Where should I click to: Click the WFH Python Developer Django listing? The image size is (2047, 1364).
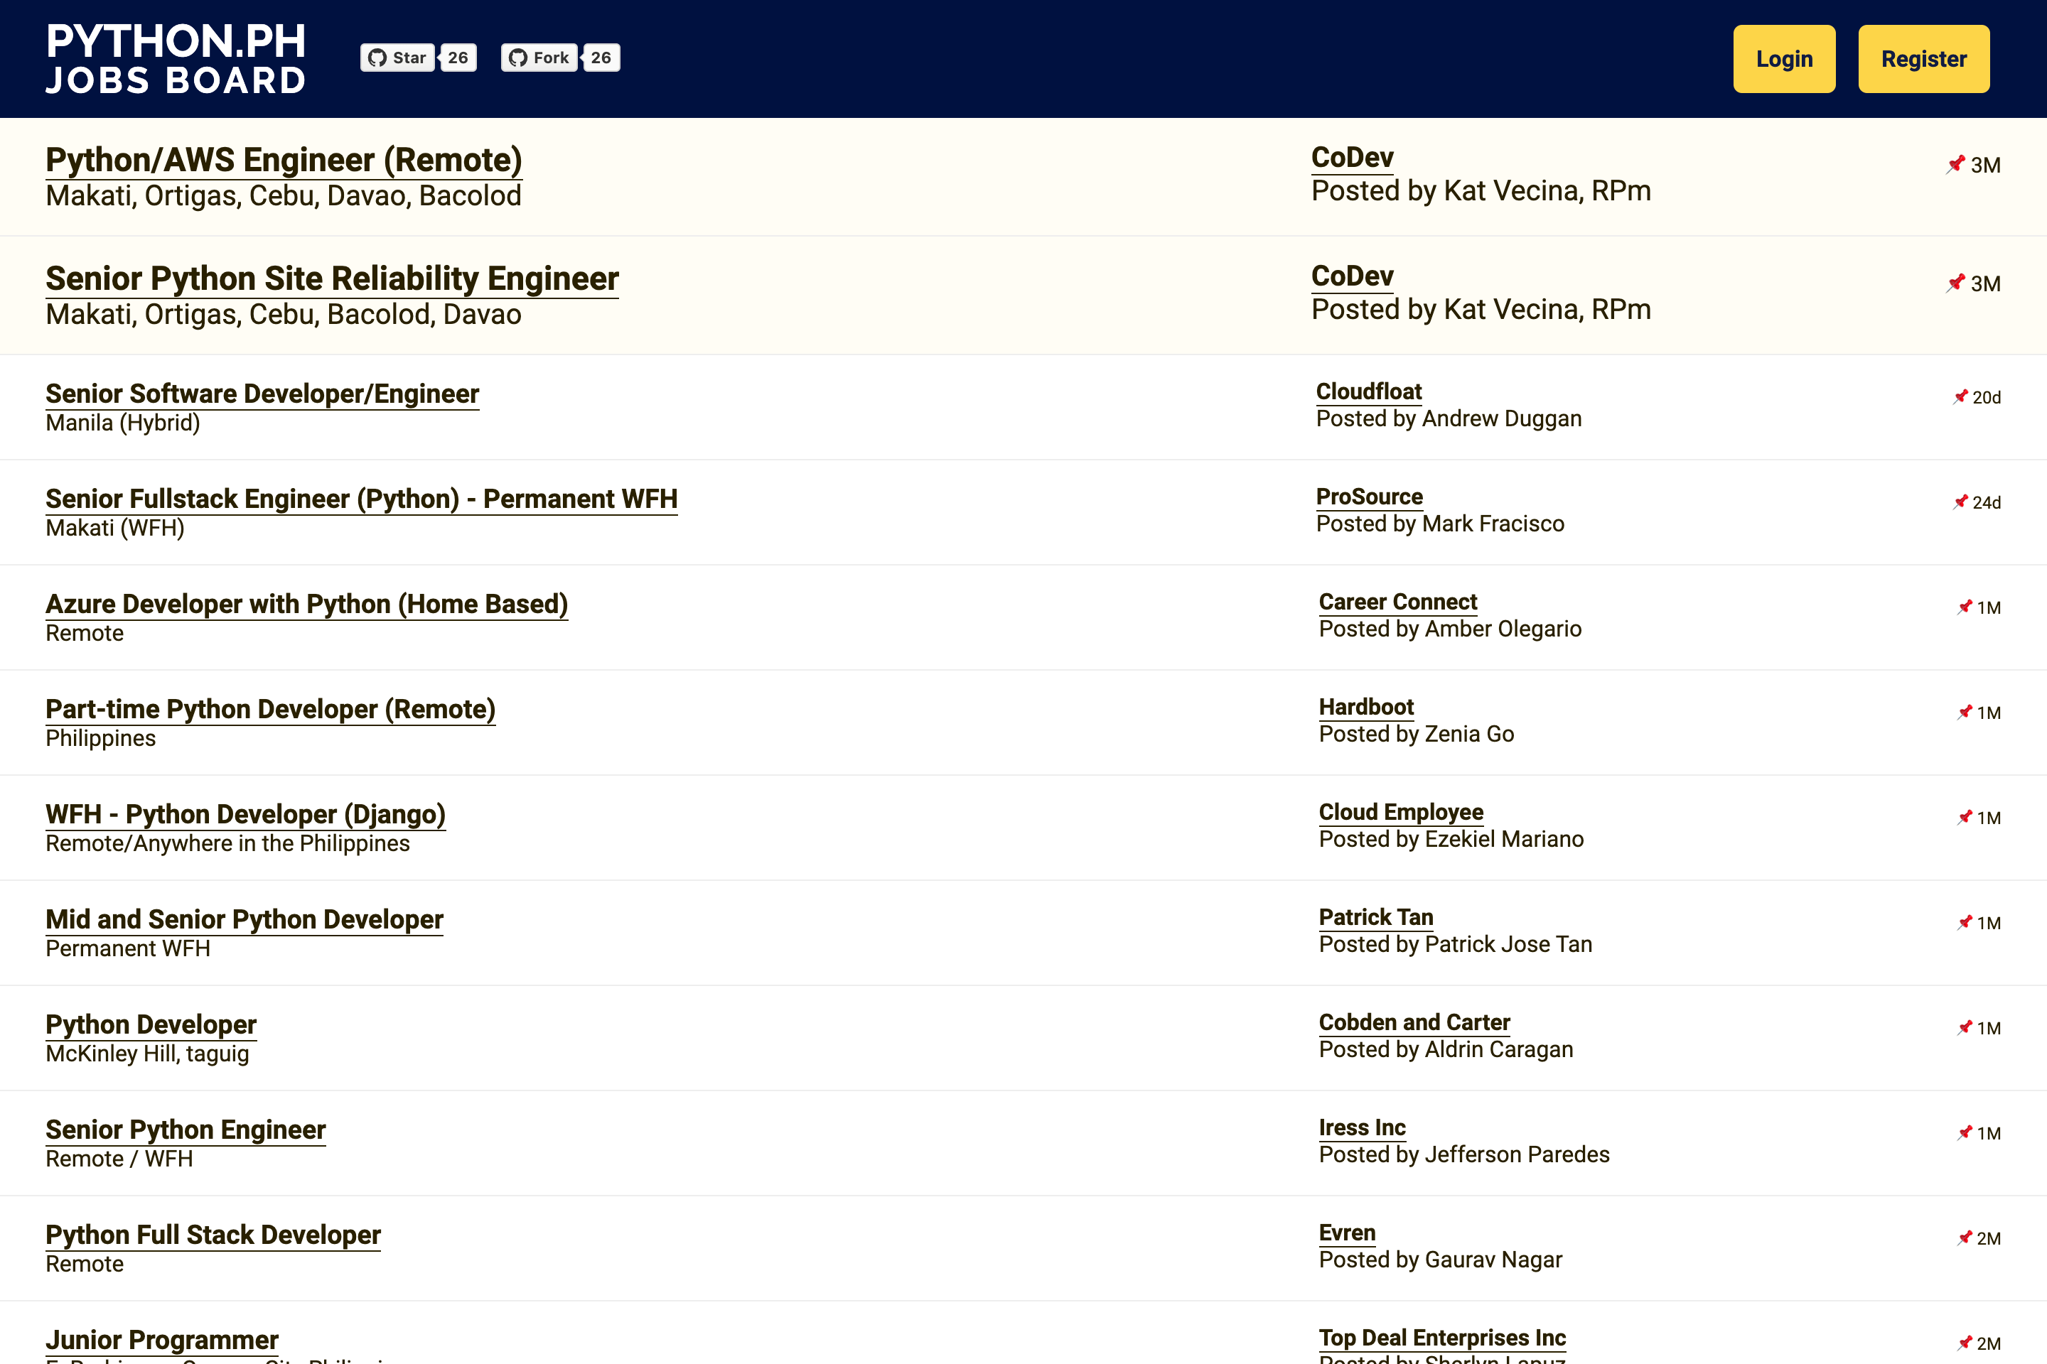click(x=245, y=813)
